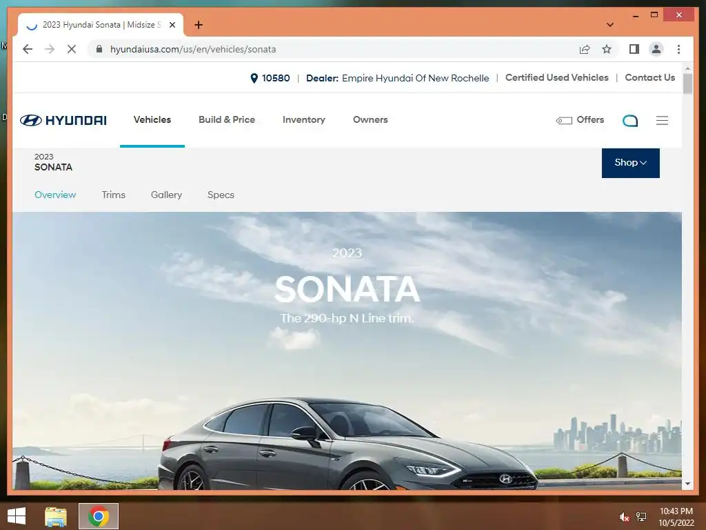Viewport: 706px width, 530px height.
Task: Switch to the Trims tab
Action: coord(114,195)
